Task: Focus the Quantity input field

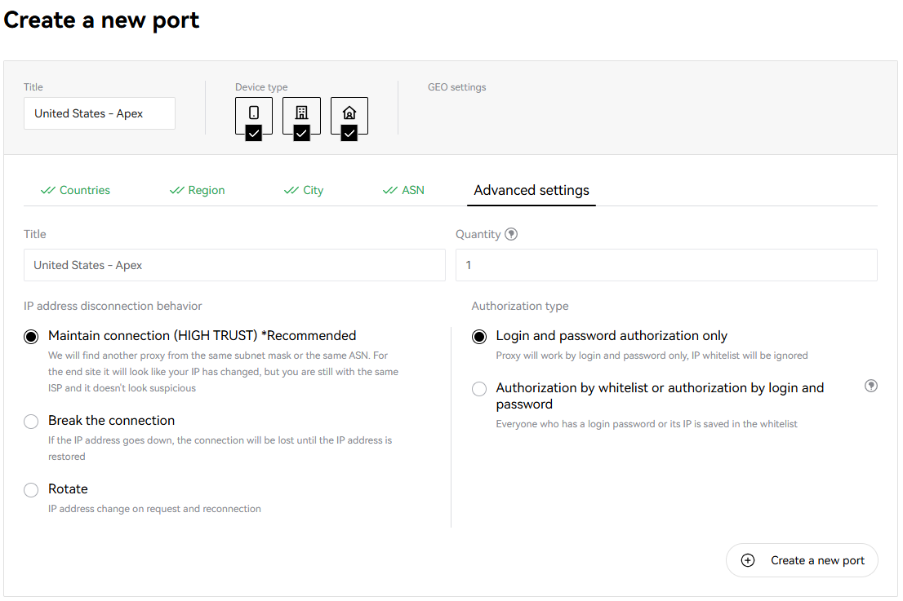Action: (x=666, y=265)
